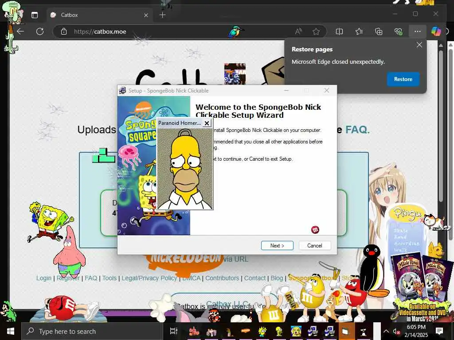Open Windows notification center
This screenshot has height=340, width=454.
pos(439,331)
